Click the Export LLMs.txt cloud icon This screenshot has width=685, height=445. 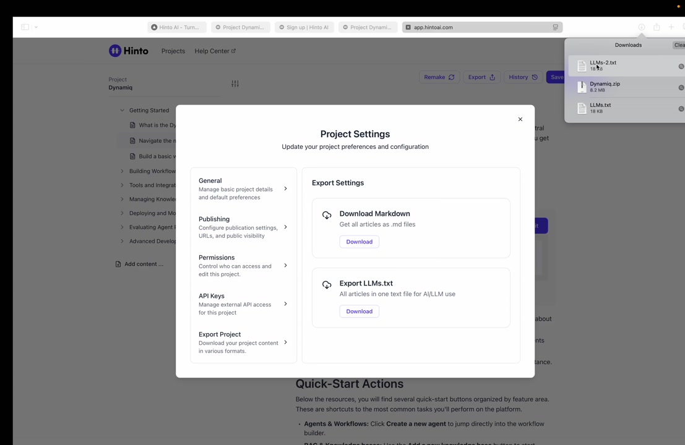pyautogui.click(x=327, y=285)
